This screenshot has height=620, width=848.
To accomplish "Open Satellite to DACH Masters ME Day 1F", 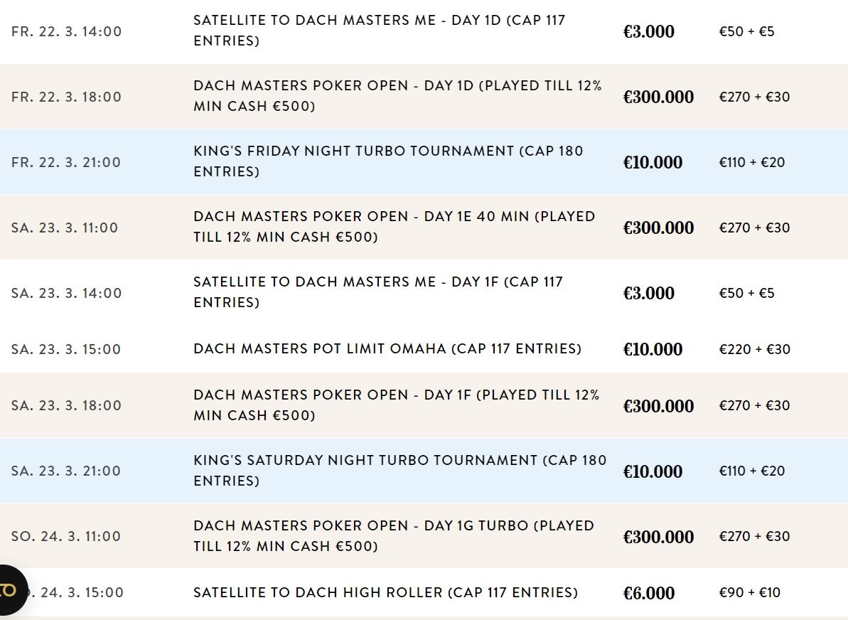I will pyautogui.click(x=378, y=292).
